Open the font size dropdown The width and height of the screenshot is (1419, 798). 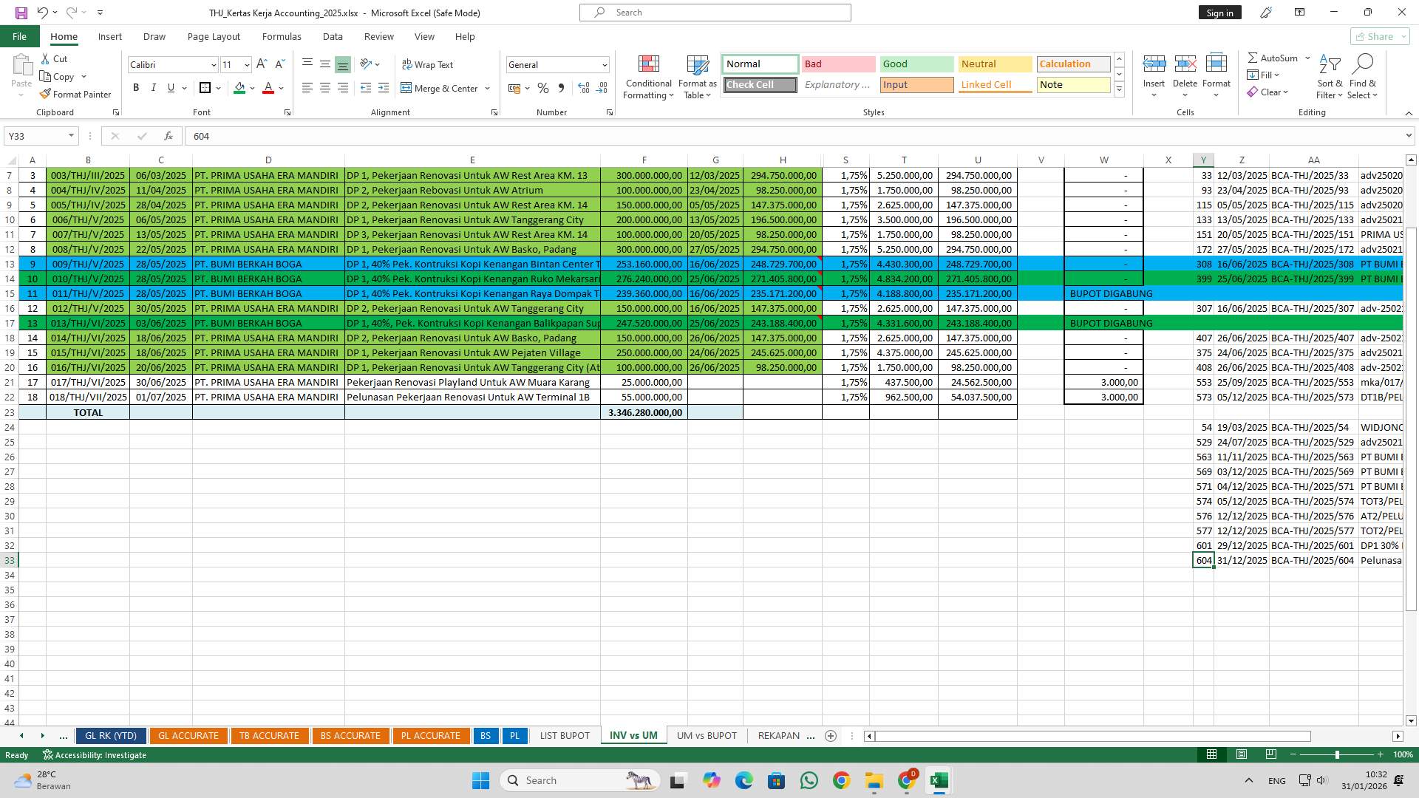point(246,64)
